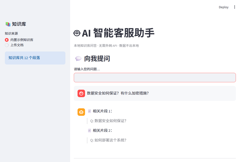242x162 pixels.
Task: Click the red user avatar icon
Action: tap(81, 94)
